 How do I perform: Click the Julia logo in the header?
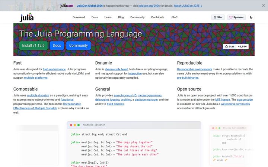coord(27,17)
